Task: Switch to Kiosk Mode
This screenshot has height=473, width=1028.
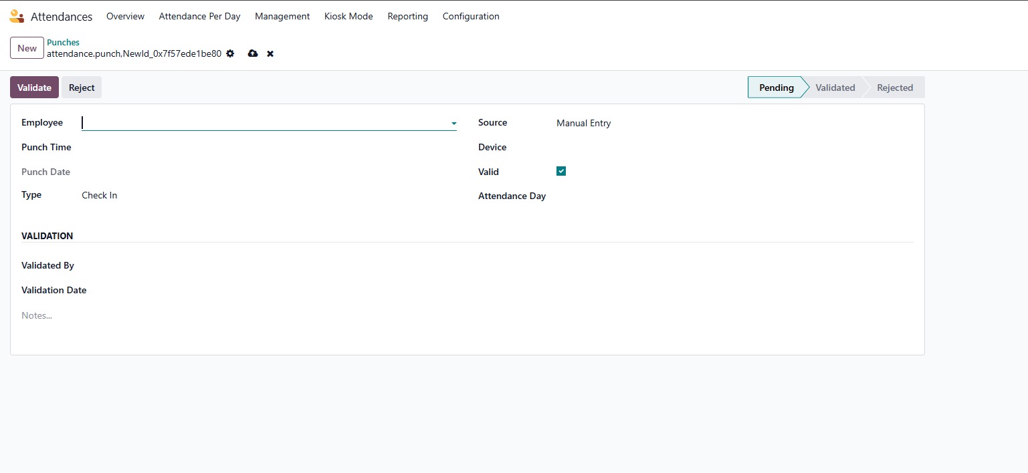Action: [348, 16]
